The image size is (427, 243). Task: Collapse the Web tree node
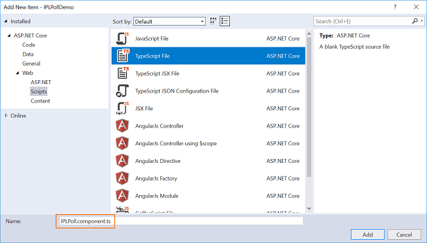[18, 73]
